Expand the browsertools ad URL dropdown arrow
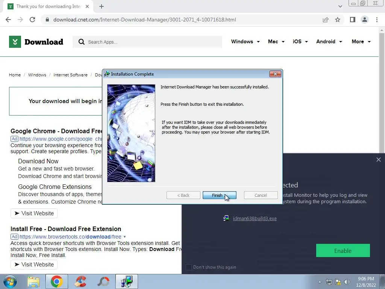 tap(124, 237)
